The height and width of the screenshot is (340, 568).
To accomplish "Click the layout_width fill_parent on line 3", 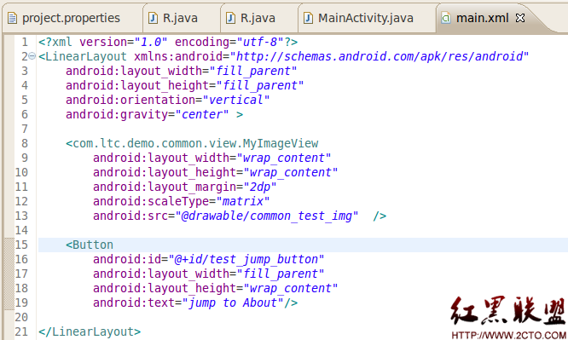I will pos(181,71).
